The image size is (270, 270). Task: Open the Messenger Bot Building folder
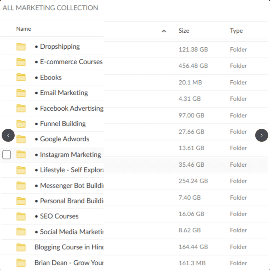coord(71,185)
